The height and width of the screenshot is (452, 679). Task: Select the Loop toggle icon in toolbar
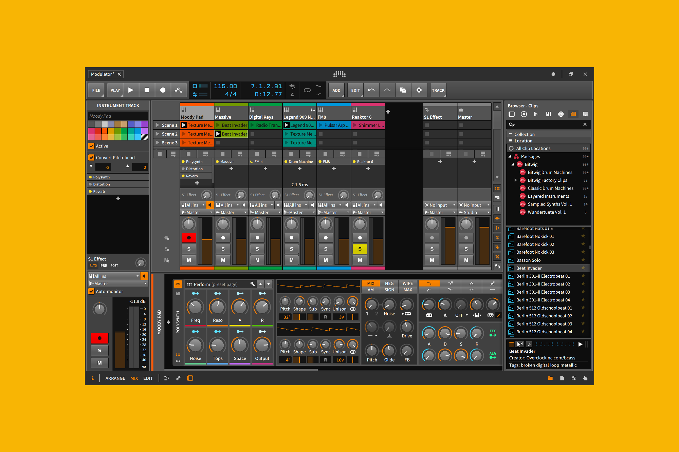coord(309,90)
